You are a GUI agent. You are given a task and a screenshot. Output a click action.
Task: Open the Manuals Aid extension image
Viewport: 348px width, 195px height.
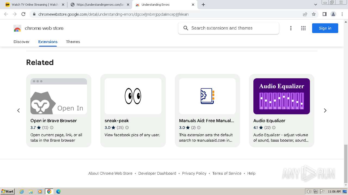point(207,96)
